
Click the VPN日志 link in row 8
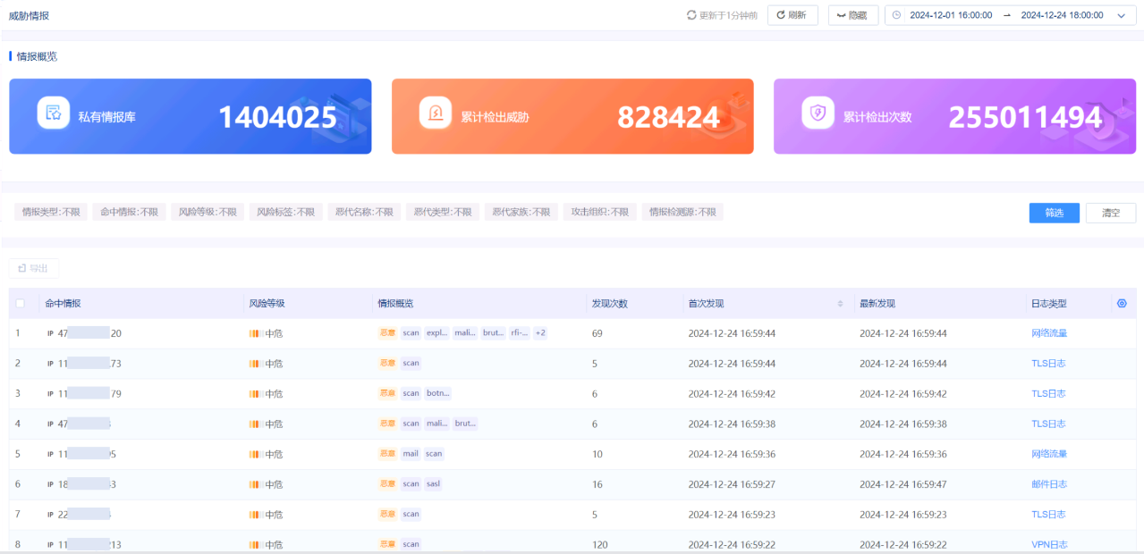[1049, 545]
